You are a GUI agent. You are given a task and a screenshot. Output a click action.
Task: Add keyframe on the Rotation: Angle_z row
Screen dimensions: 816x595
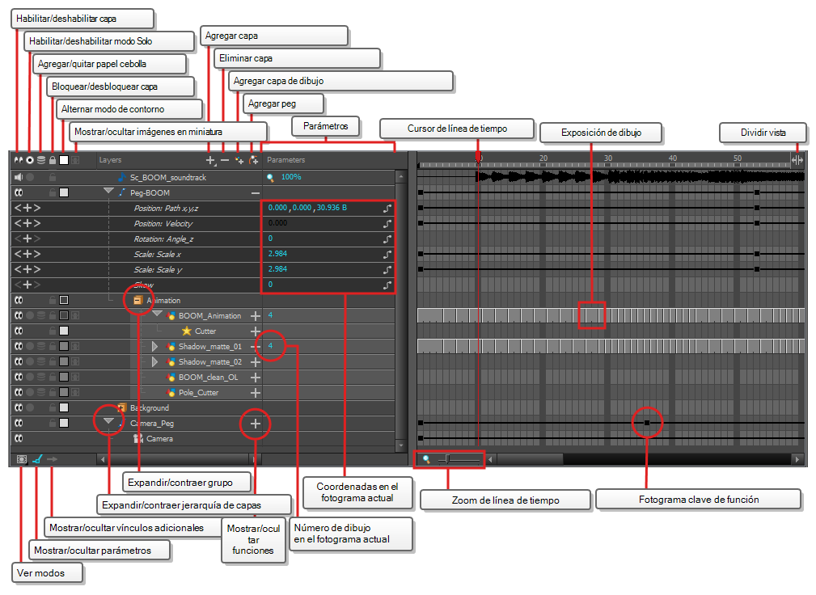tap(27, 238)
